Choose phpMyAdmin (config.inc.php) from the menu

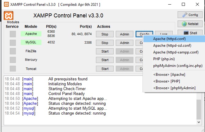point(174,65)
